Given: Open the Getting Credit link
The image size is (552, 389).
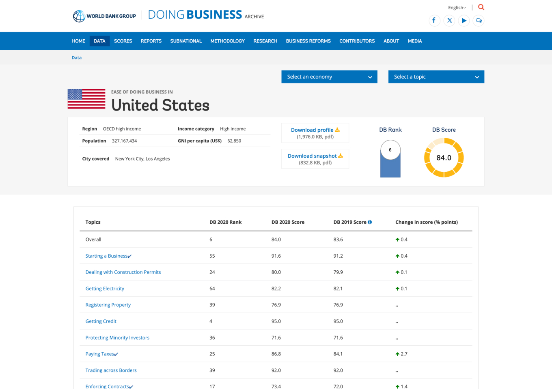Looking at the screenshot, I should click(x=101, y=321).
